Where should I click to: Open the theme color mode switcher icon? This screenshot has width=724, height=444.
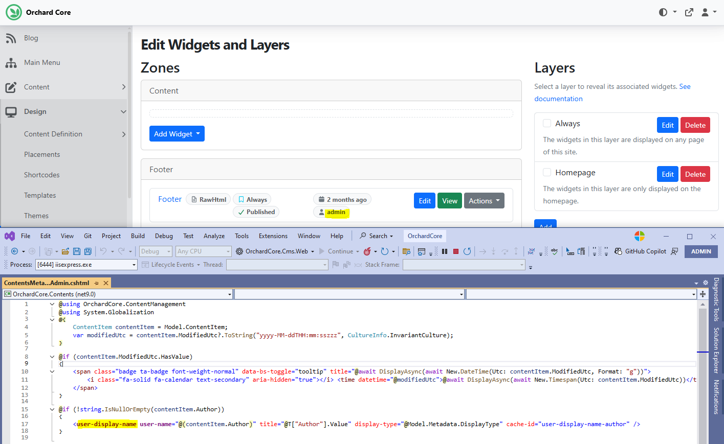(663, 12)
